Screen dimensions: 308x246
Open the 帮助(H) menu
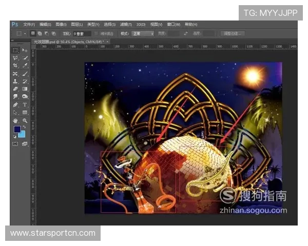191,25
